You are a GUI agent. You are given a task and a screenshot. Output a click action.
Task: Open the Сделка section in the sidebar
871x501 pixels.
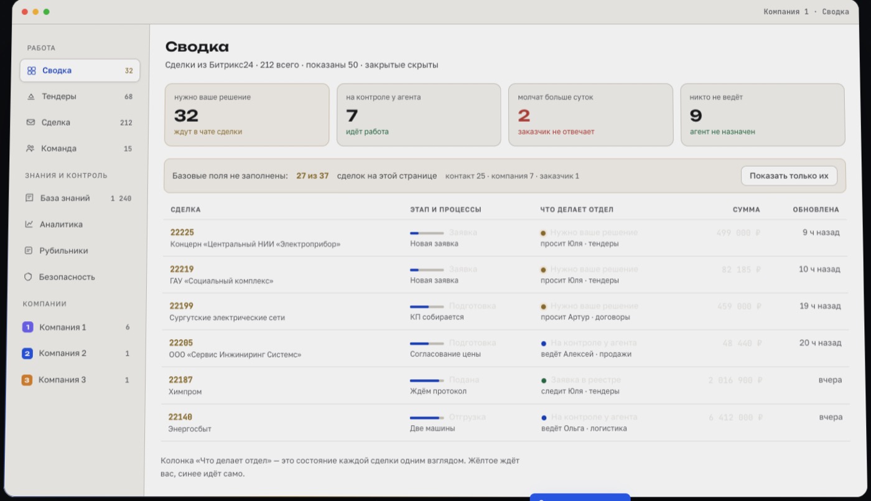pyautogui.click(x=80, y=123)
